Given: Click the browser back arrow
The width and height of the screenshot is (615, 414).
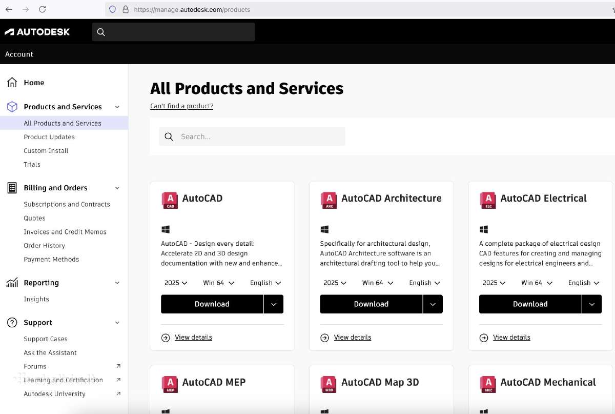Looking at the screenshot, I should pyautogui.click(x=9, y=9).
